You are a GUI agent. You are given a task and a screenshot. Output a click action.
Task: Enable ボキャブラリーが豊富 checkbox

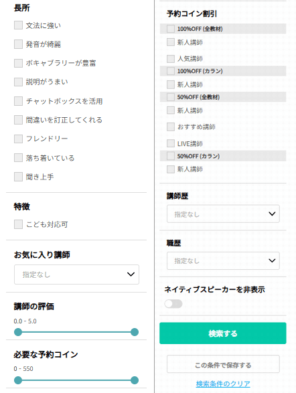tap(18, 63)
